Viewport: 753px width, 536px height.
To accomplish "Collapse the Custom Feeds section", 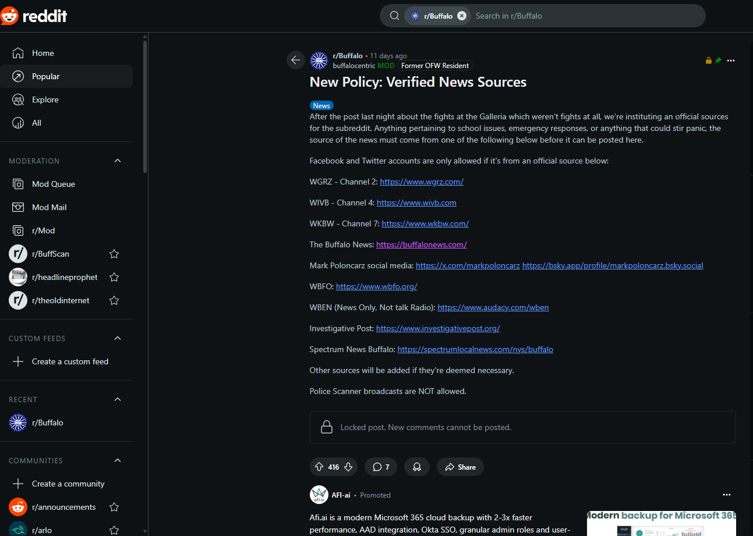I will tap(118, 338).
